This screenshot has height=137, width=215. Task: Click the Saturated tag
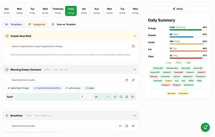coord(171,93)
